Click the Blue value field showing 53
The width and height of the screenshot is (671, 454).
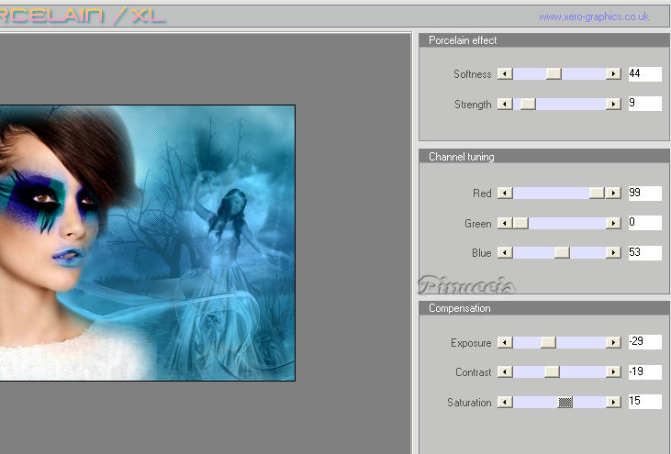(645, 252)
